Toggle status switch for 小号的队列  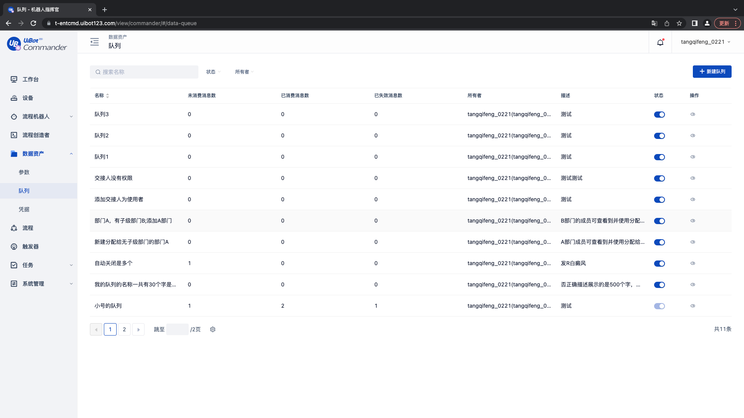660,306
